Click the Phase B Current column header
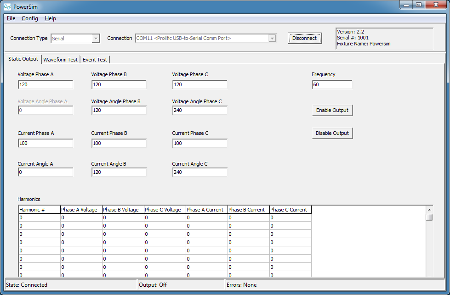Image resolution: width=450 pixels, height=295 pixels. click(249, 210)
